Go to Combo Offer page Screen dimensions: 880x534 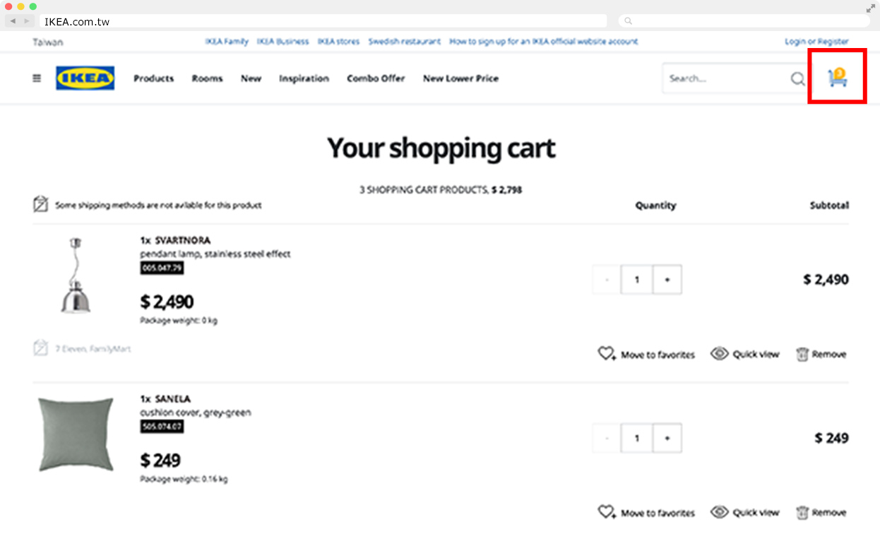coord(376,78)
